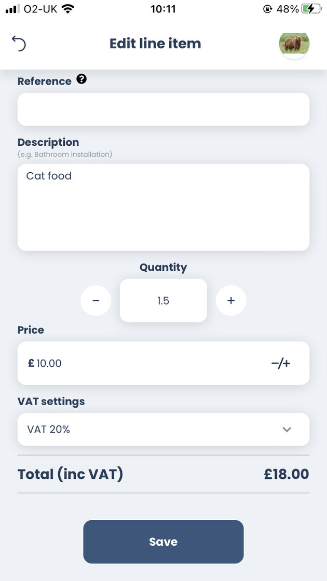The width and height of the screenshot is (327, 581).
Task: Tap the Wi-Fi icon in status bar
Action: [x=67, y=9]
